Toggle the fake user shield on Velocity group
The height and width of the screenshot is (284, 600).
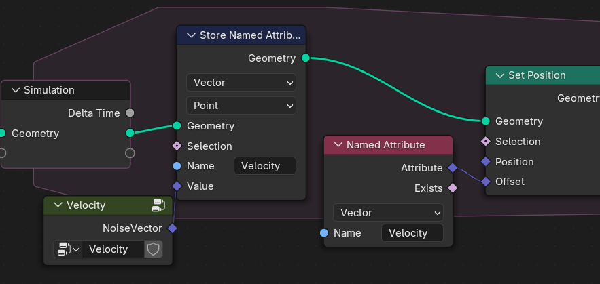tap(153, 249)
